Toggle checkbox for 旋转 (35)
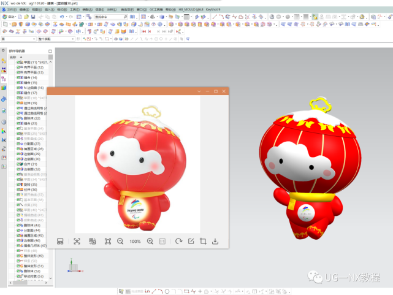This screenshot has width=393, height=295. click(x=18, y=185)
